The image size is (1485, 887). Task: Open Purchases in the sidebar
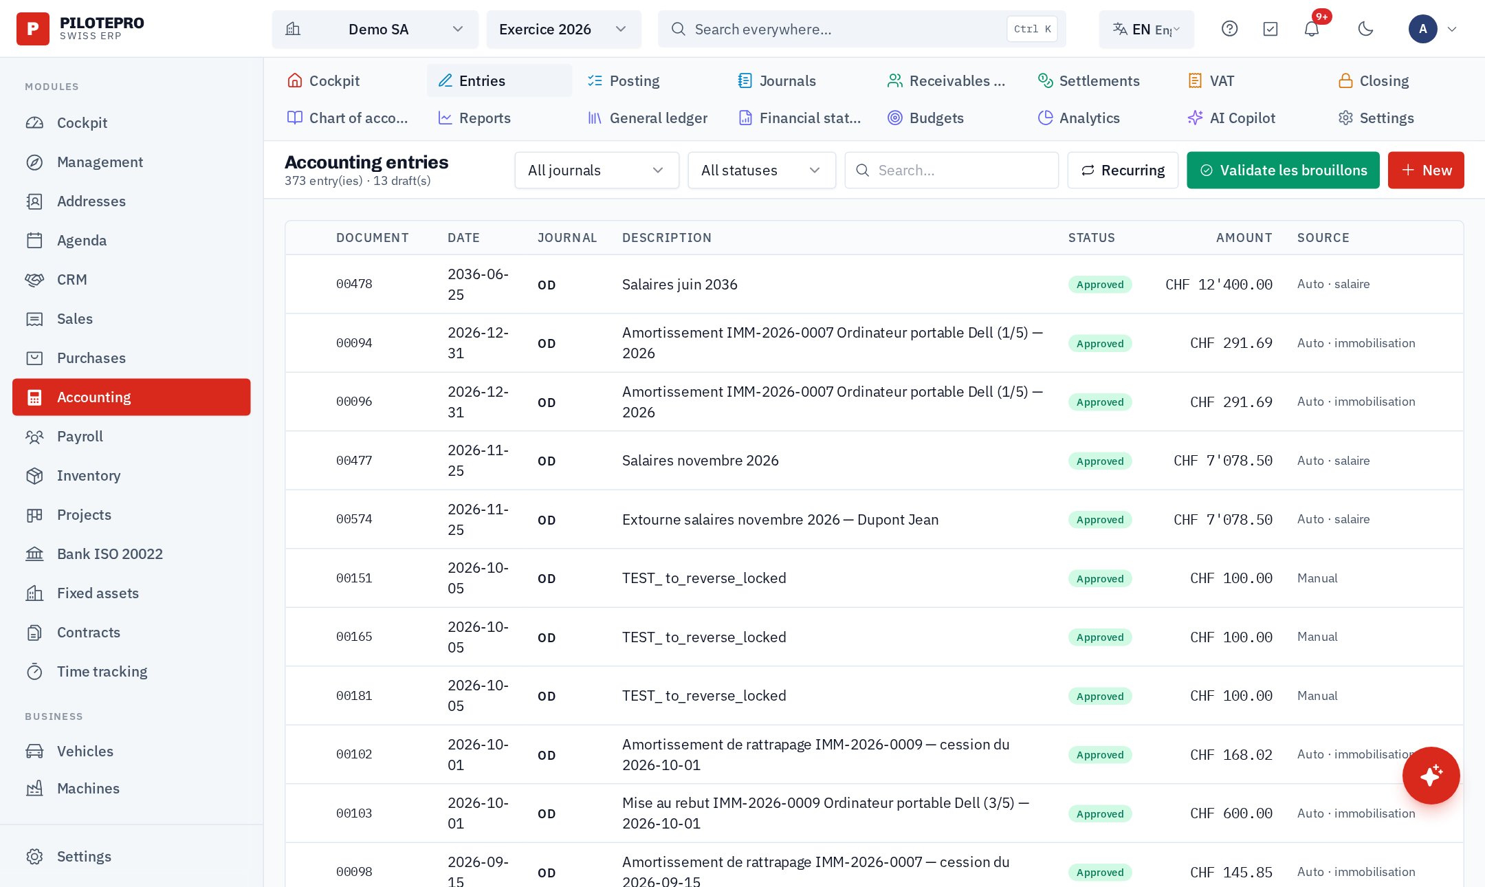coord(131,358)
